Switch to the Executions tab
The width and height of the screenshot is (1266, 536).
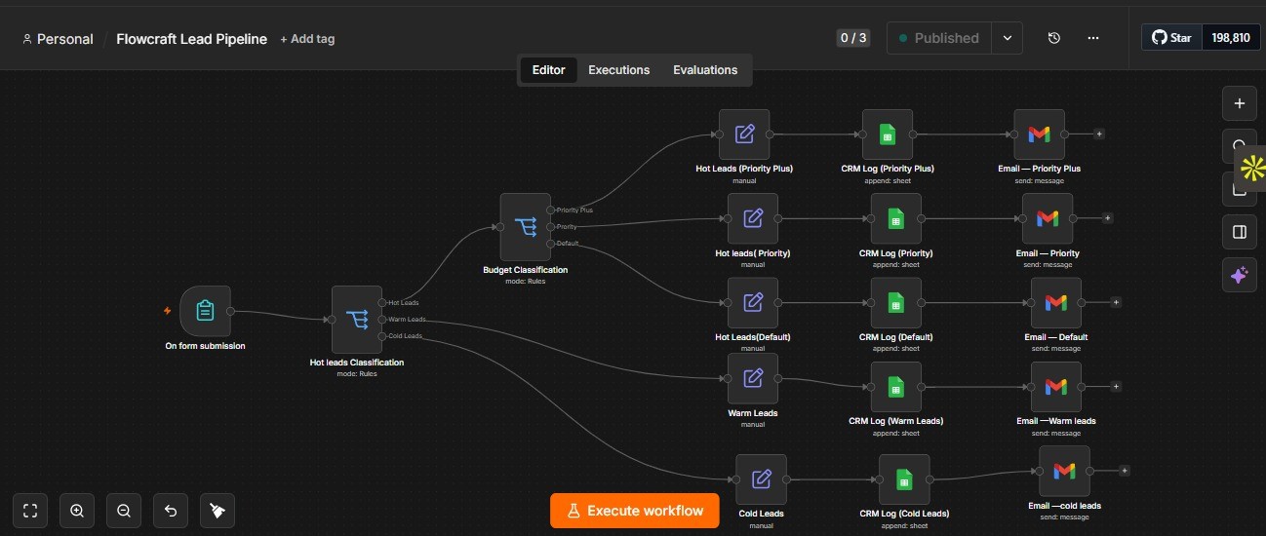point(618,70)
